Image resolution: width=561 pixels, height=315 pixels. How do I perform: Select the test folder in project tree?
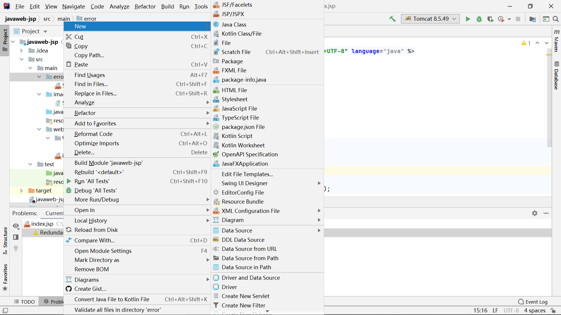point(49,164)
